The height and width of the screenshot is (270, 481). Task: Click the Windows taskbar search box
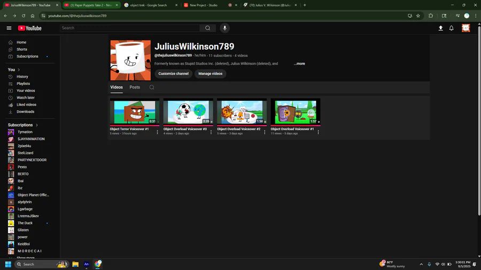coord(41,264)
